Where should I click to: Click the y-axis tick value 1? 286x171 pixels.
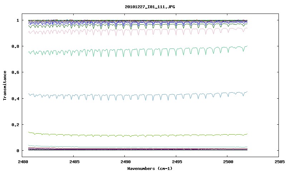click(18, 20)
